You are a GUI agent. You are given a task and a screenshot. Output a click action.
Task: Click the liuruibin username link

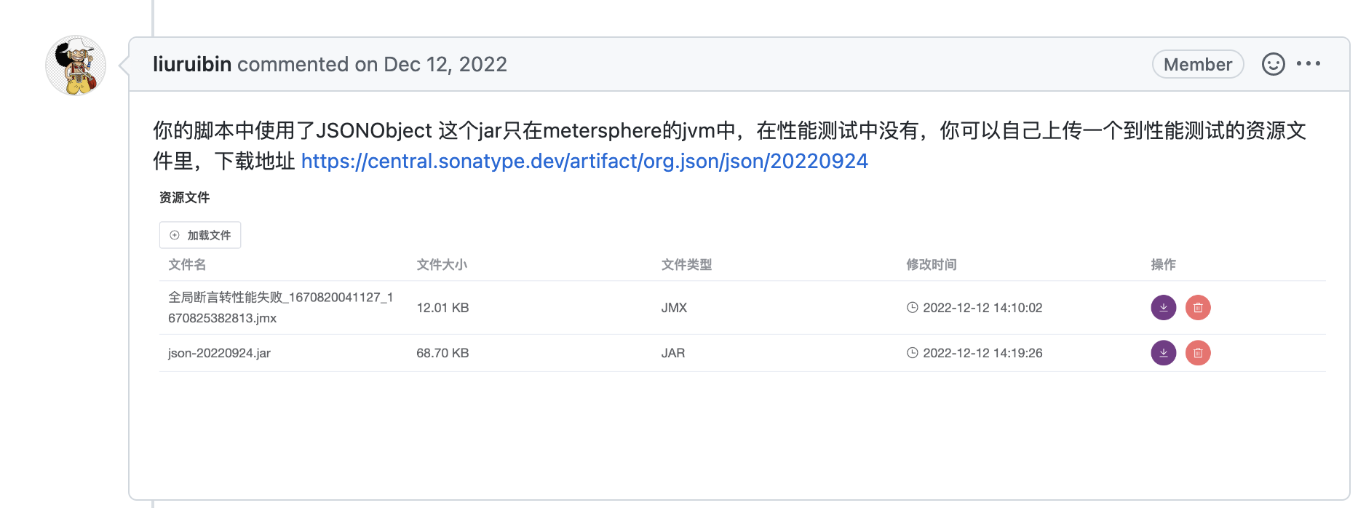click(x=192, y=64)
